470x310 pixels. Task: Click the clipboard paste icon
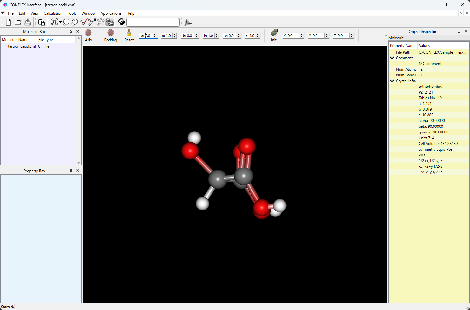[41, 22]
